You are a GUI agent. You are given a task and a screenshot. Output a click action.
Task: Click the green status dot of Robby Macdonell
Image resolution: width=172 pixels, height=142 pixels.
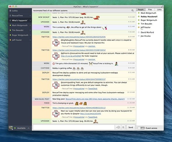[139, 17]
